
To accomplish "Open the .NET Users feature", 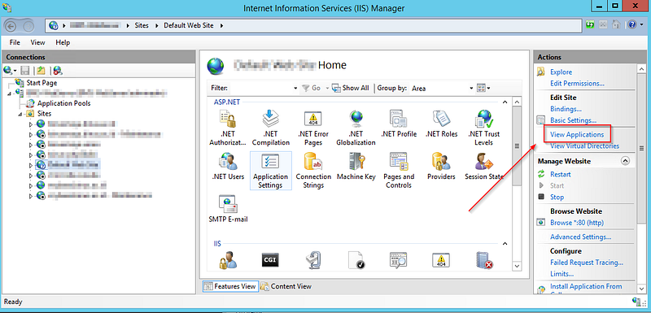I will 228,167.
